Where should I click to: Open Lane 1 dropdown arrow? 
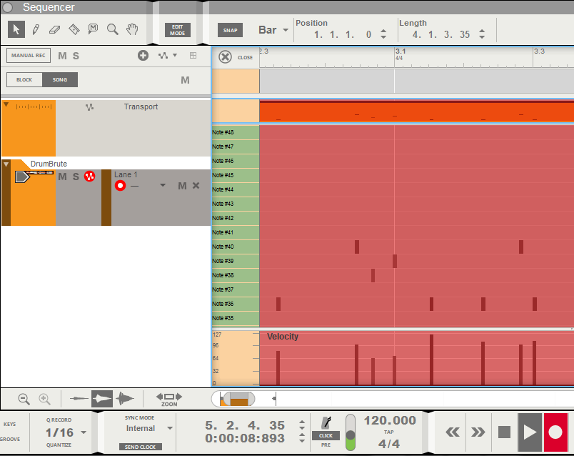(163, 186)
